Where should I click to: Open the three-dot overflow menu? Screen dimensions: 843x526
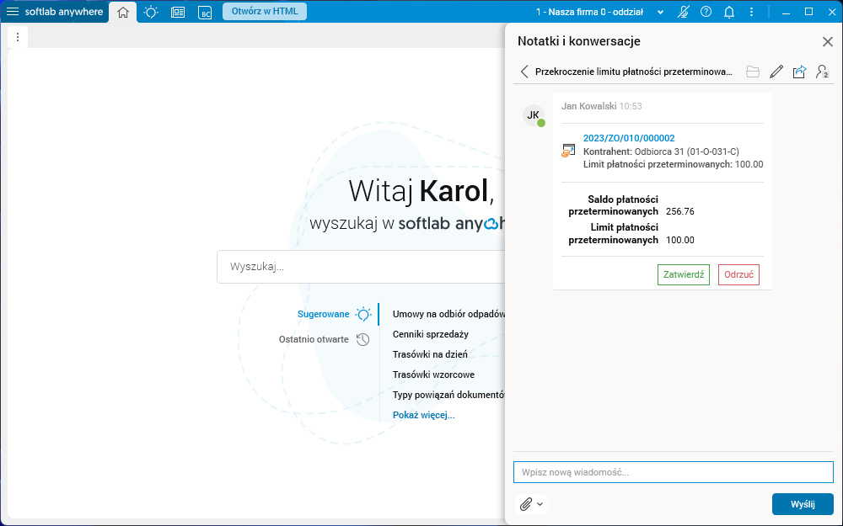point(751,12)
